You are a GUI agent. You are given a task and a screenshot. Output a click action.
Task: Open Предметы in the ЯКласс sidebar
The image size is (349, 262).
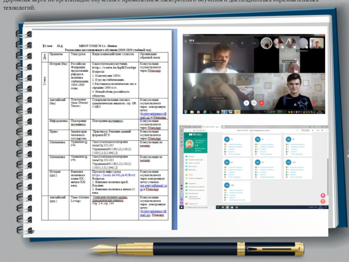point(191,183)
